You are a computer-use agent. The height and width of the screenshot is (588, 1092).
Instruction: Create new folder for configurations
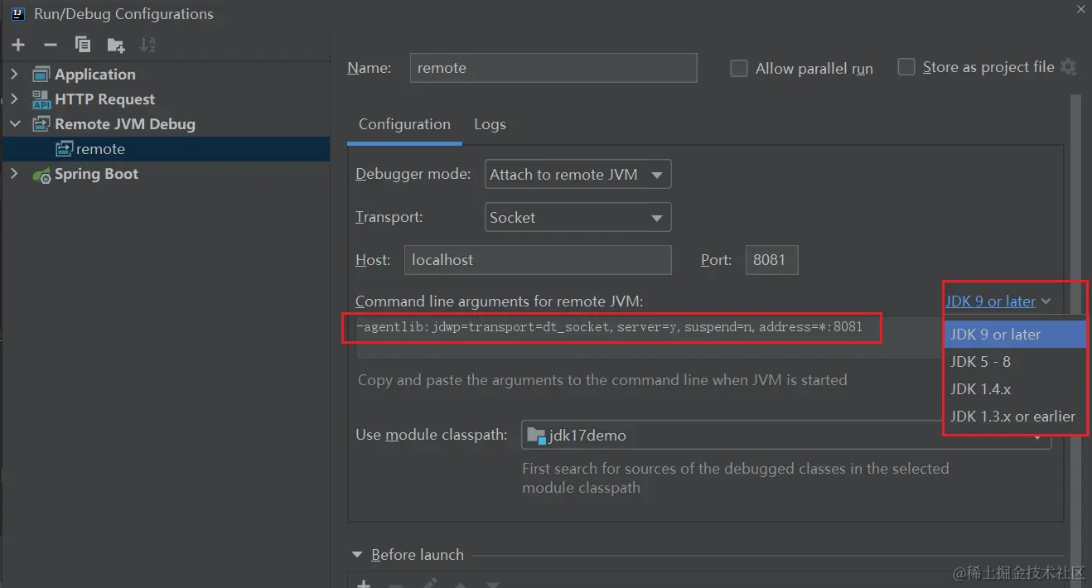(x=115, y=45)
